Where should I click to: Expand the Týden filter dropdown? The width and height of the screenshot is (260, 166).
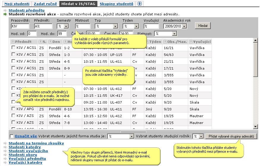point(137,26)
